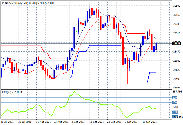Viewport: 183px width, 125px height.
Task: Click the 23 Aug 2021 date label
Action: 61,122
